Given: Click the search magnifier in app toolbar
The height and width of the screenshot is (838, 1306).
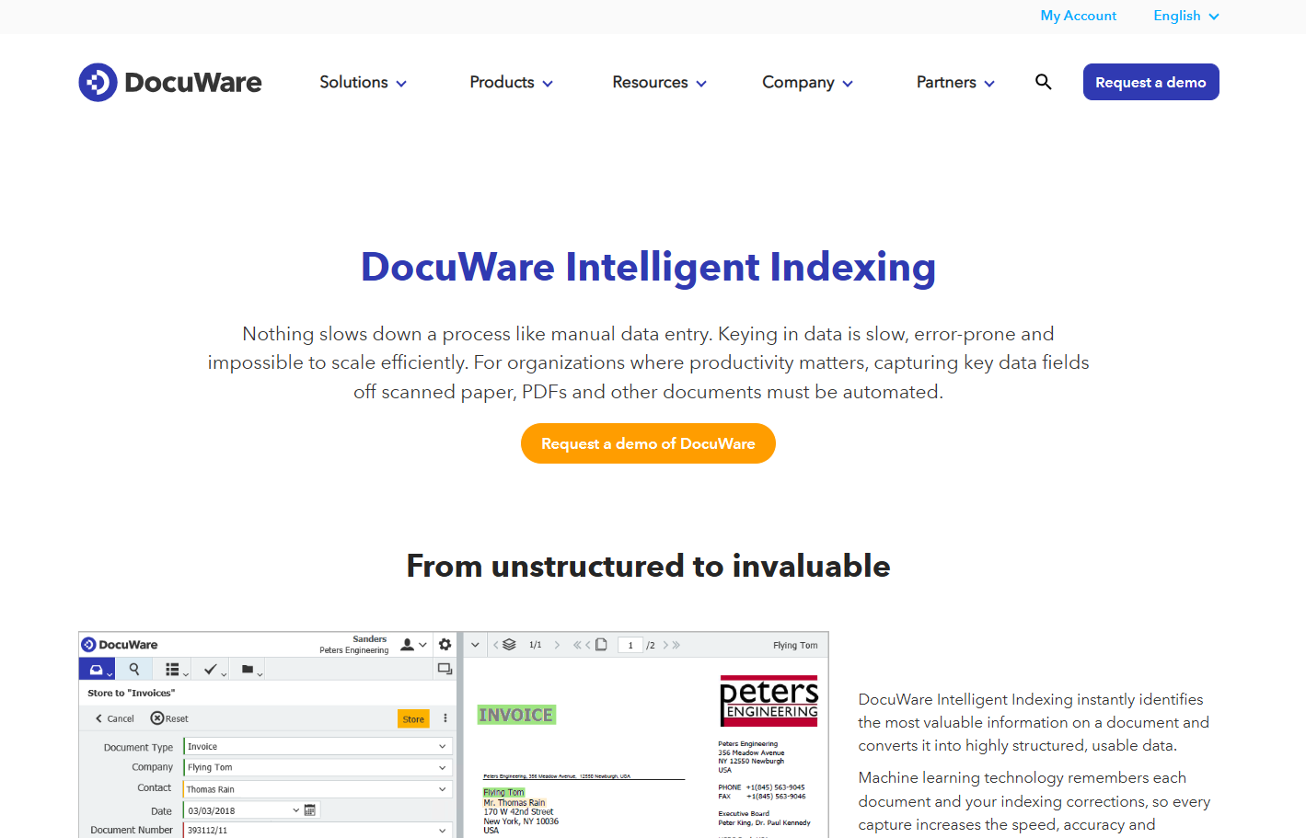Looking at the screenshot, I should pos(134,670).
